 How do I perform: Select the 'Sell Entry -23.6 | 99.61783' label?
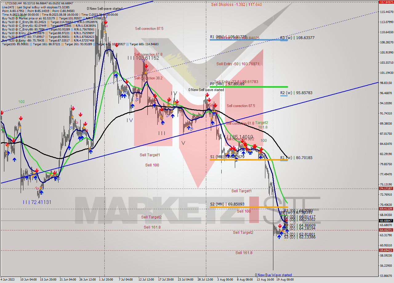click(x=236, y=82)
